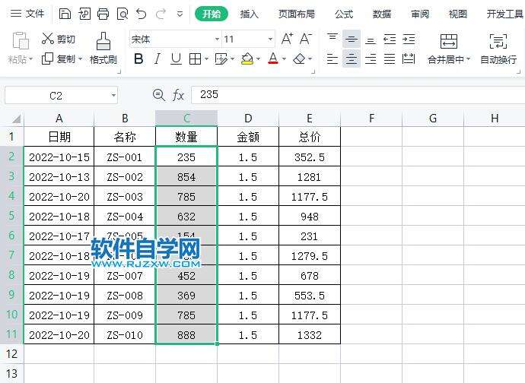Click the cell style paint icon
The height and width of the screenshot is (383, 525).
pos(221,59)
